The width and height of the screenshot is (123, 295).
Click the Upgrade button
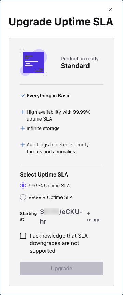point(61,268)
